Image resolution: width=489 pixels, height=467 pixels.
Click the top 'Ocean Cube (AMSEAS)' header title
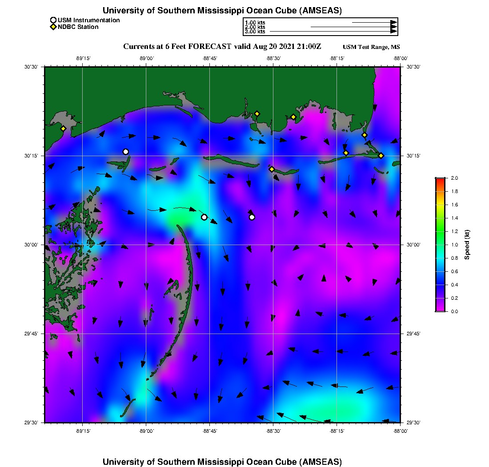222,10
